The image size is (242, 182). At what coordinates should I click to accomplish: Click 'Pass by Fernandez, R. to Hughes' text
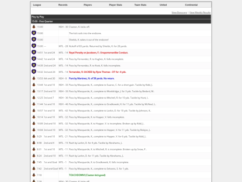point(96,59)
